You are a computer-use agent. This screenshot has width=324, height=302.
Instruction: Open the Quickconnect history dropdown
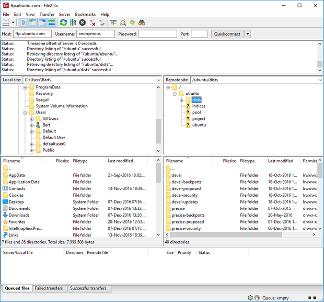(x=248, y=34)
